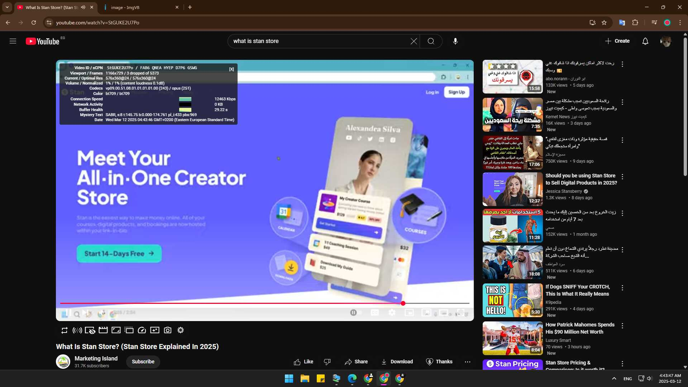
Task: Open the playback speed gauge icon
Action: tap(142, 330)
